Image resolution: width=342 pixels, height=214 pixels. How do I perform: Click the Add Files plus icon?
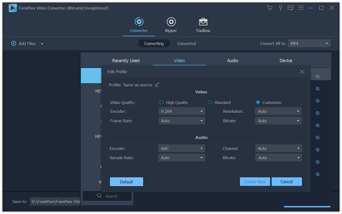pyautogui.click(x=14, y=44)
